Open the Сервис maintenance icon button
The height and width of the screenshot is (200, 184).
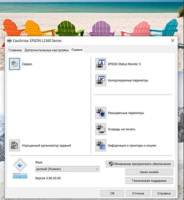click(14, 64)
